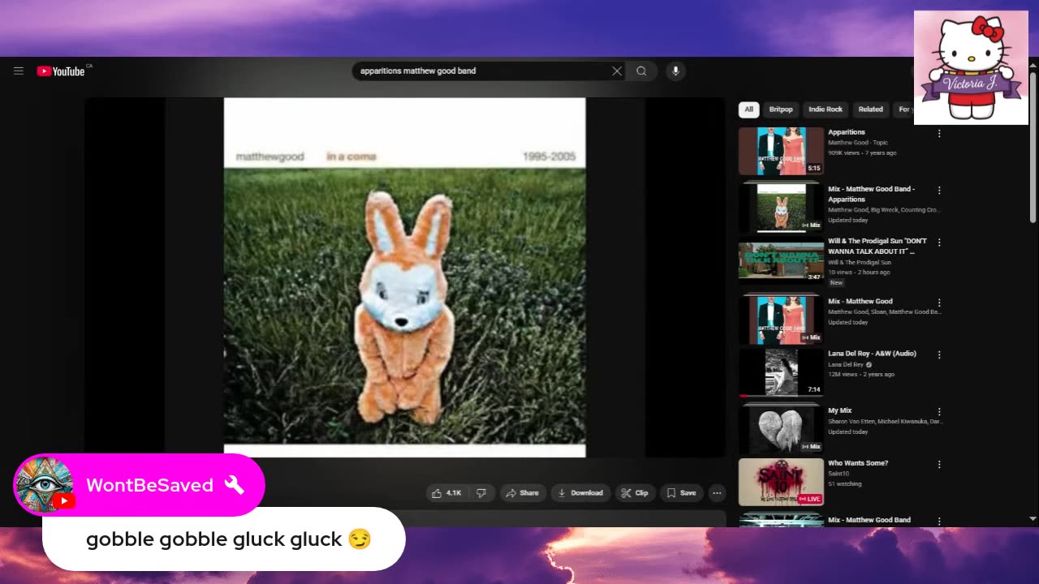Open the 'Who Wants Some?' title link
Viewport: 1039px width, 584px height.
coord(858,463)
